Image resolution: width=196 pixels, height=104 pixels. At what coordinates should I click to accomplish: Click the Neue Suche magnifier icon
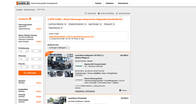pyautogui.click(x=86, y=13)
